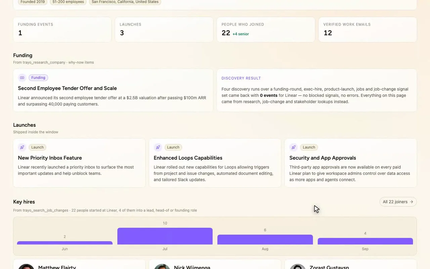Click the rocket icon on New Priority Inbox card

click(22, 147)
